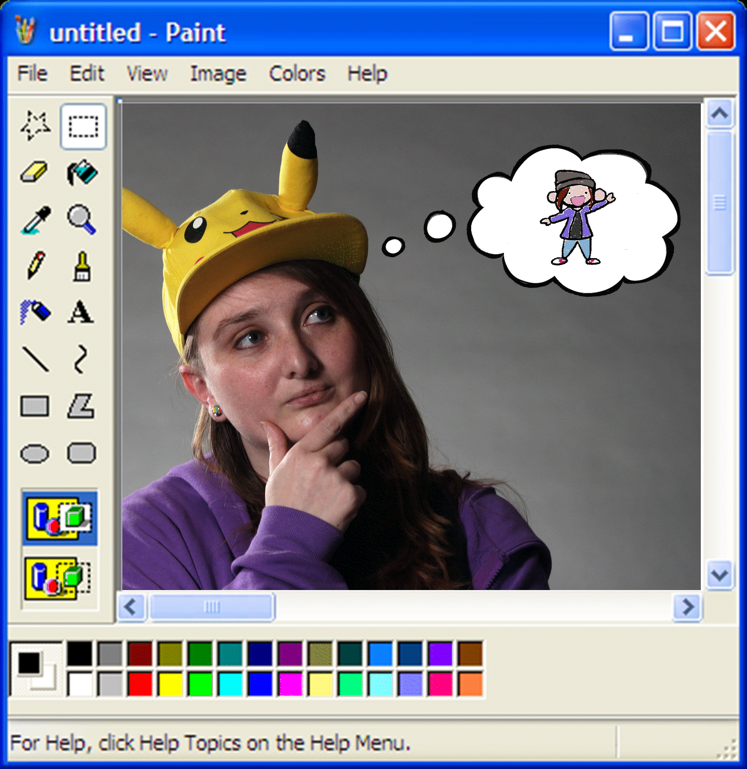The width and height of the screenshot is (747, 769).
Task: Pick the hot pink color swatch
Action: (x=440, y=684)
